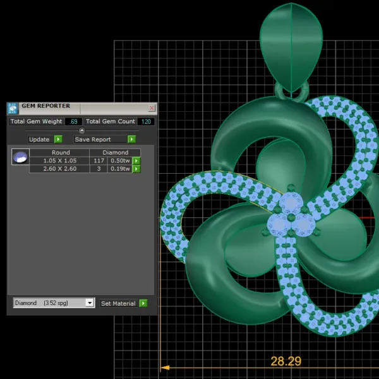Image resolution: width=379 pixels, height=379 pixels.
Task: Click the Round column header
Action: 60,152
